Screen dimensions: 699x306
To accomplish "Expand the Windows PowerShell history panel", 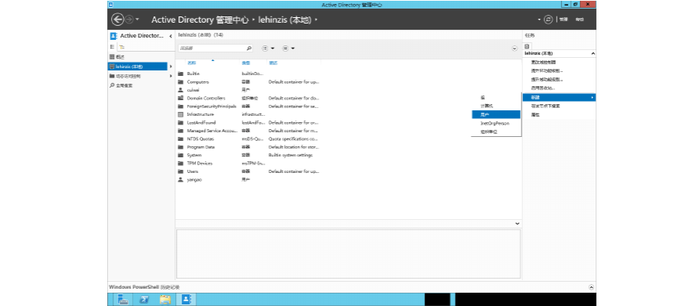I will tap(591, 287).
